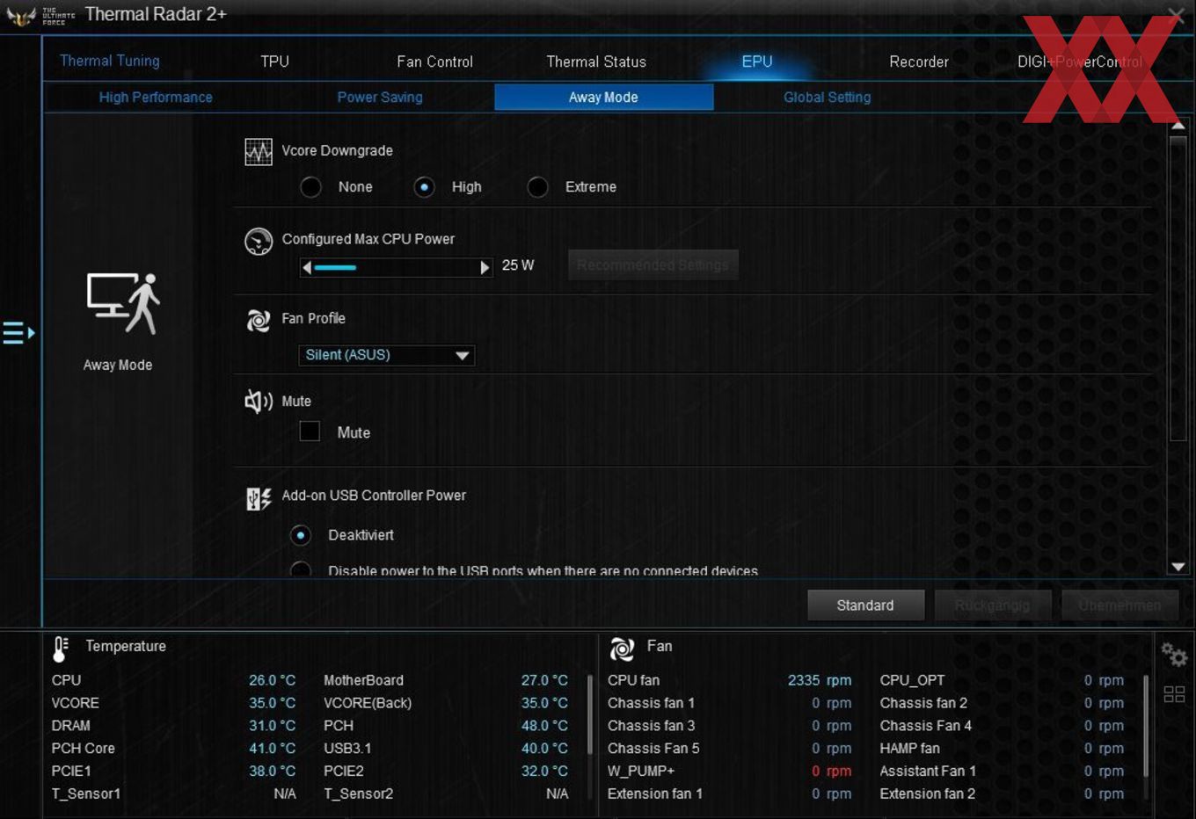Click the CPU fan 2335 rpm value
This screenshot has height=819, width=1196.
point(819,680)
